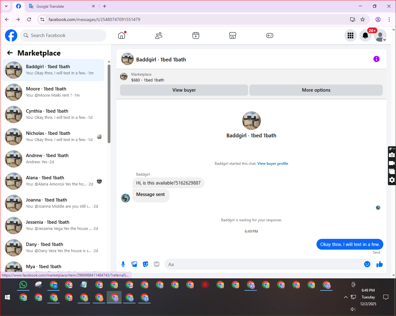Open the Chrome profile icon
This screenshot has height=316, width=396.
(x=378, y=19)
